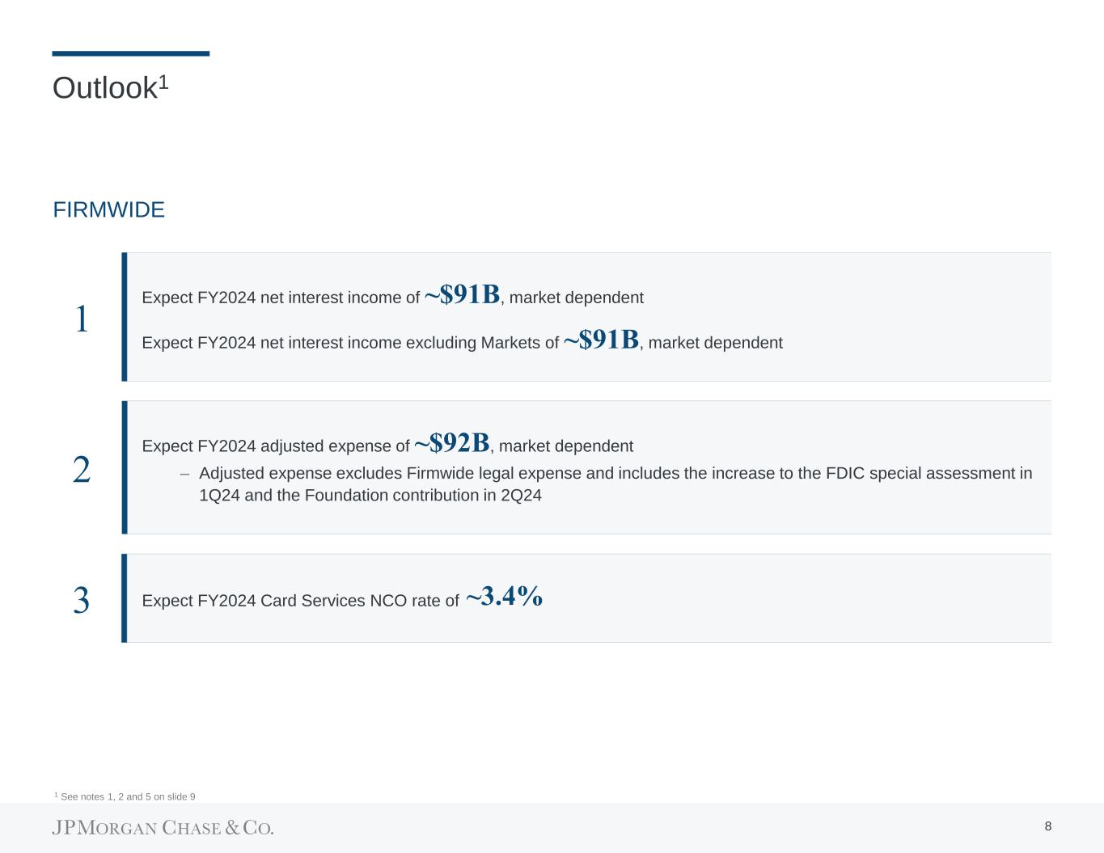Select the FDIC special assessment sub-bullet text
The width and height of the screenshot is (1104, 853).
click(x=615, y=484)
